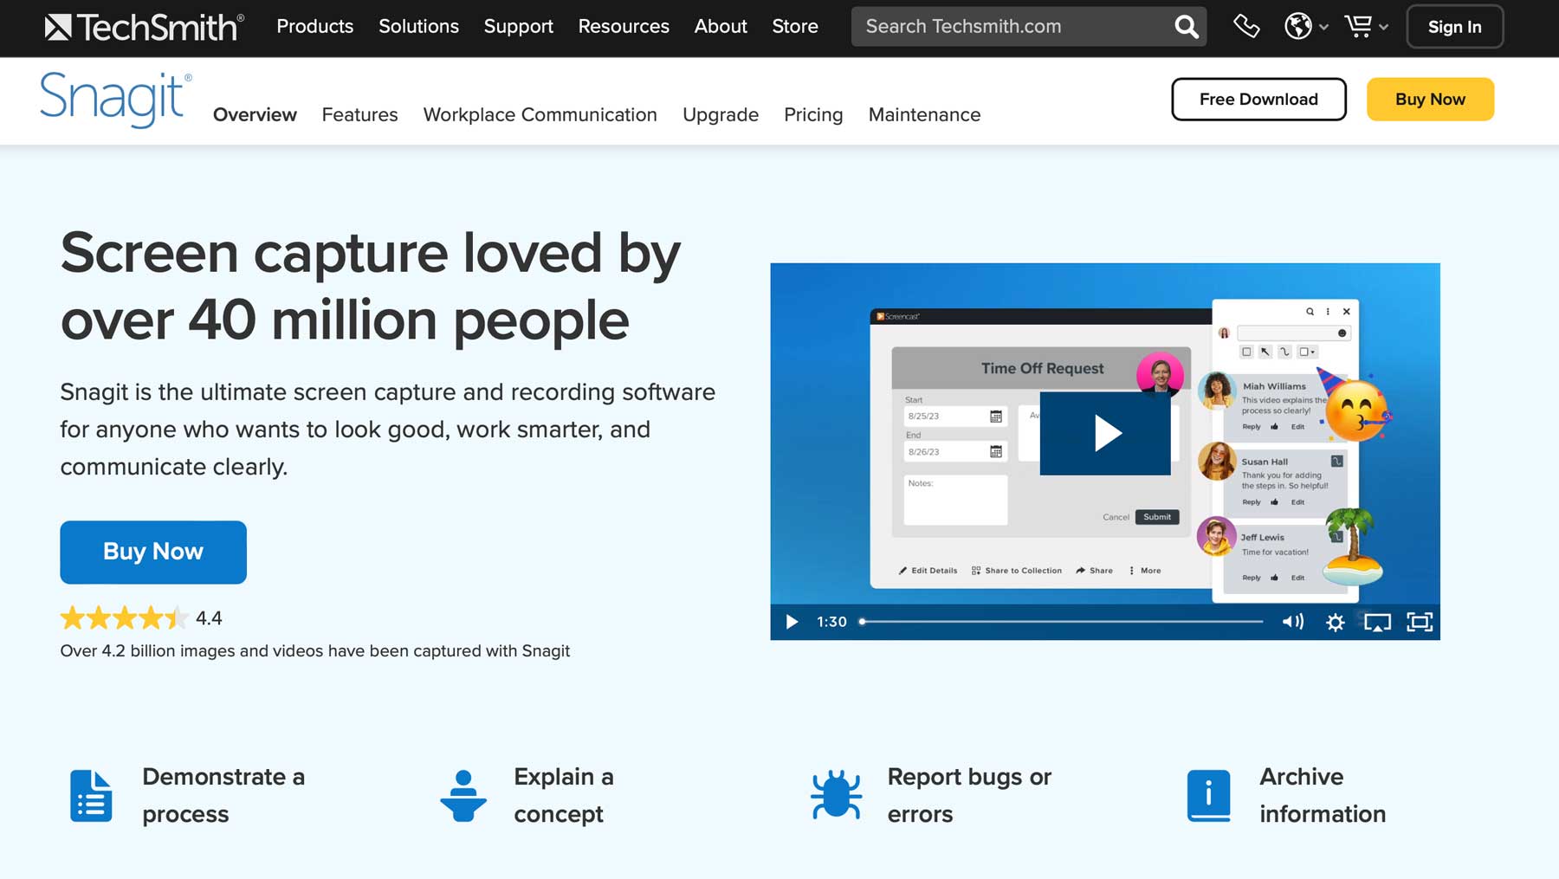
Task: Click the Snagit logo
Action: click(x=115, y=100)
